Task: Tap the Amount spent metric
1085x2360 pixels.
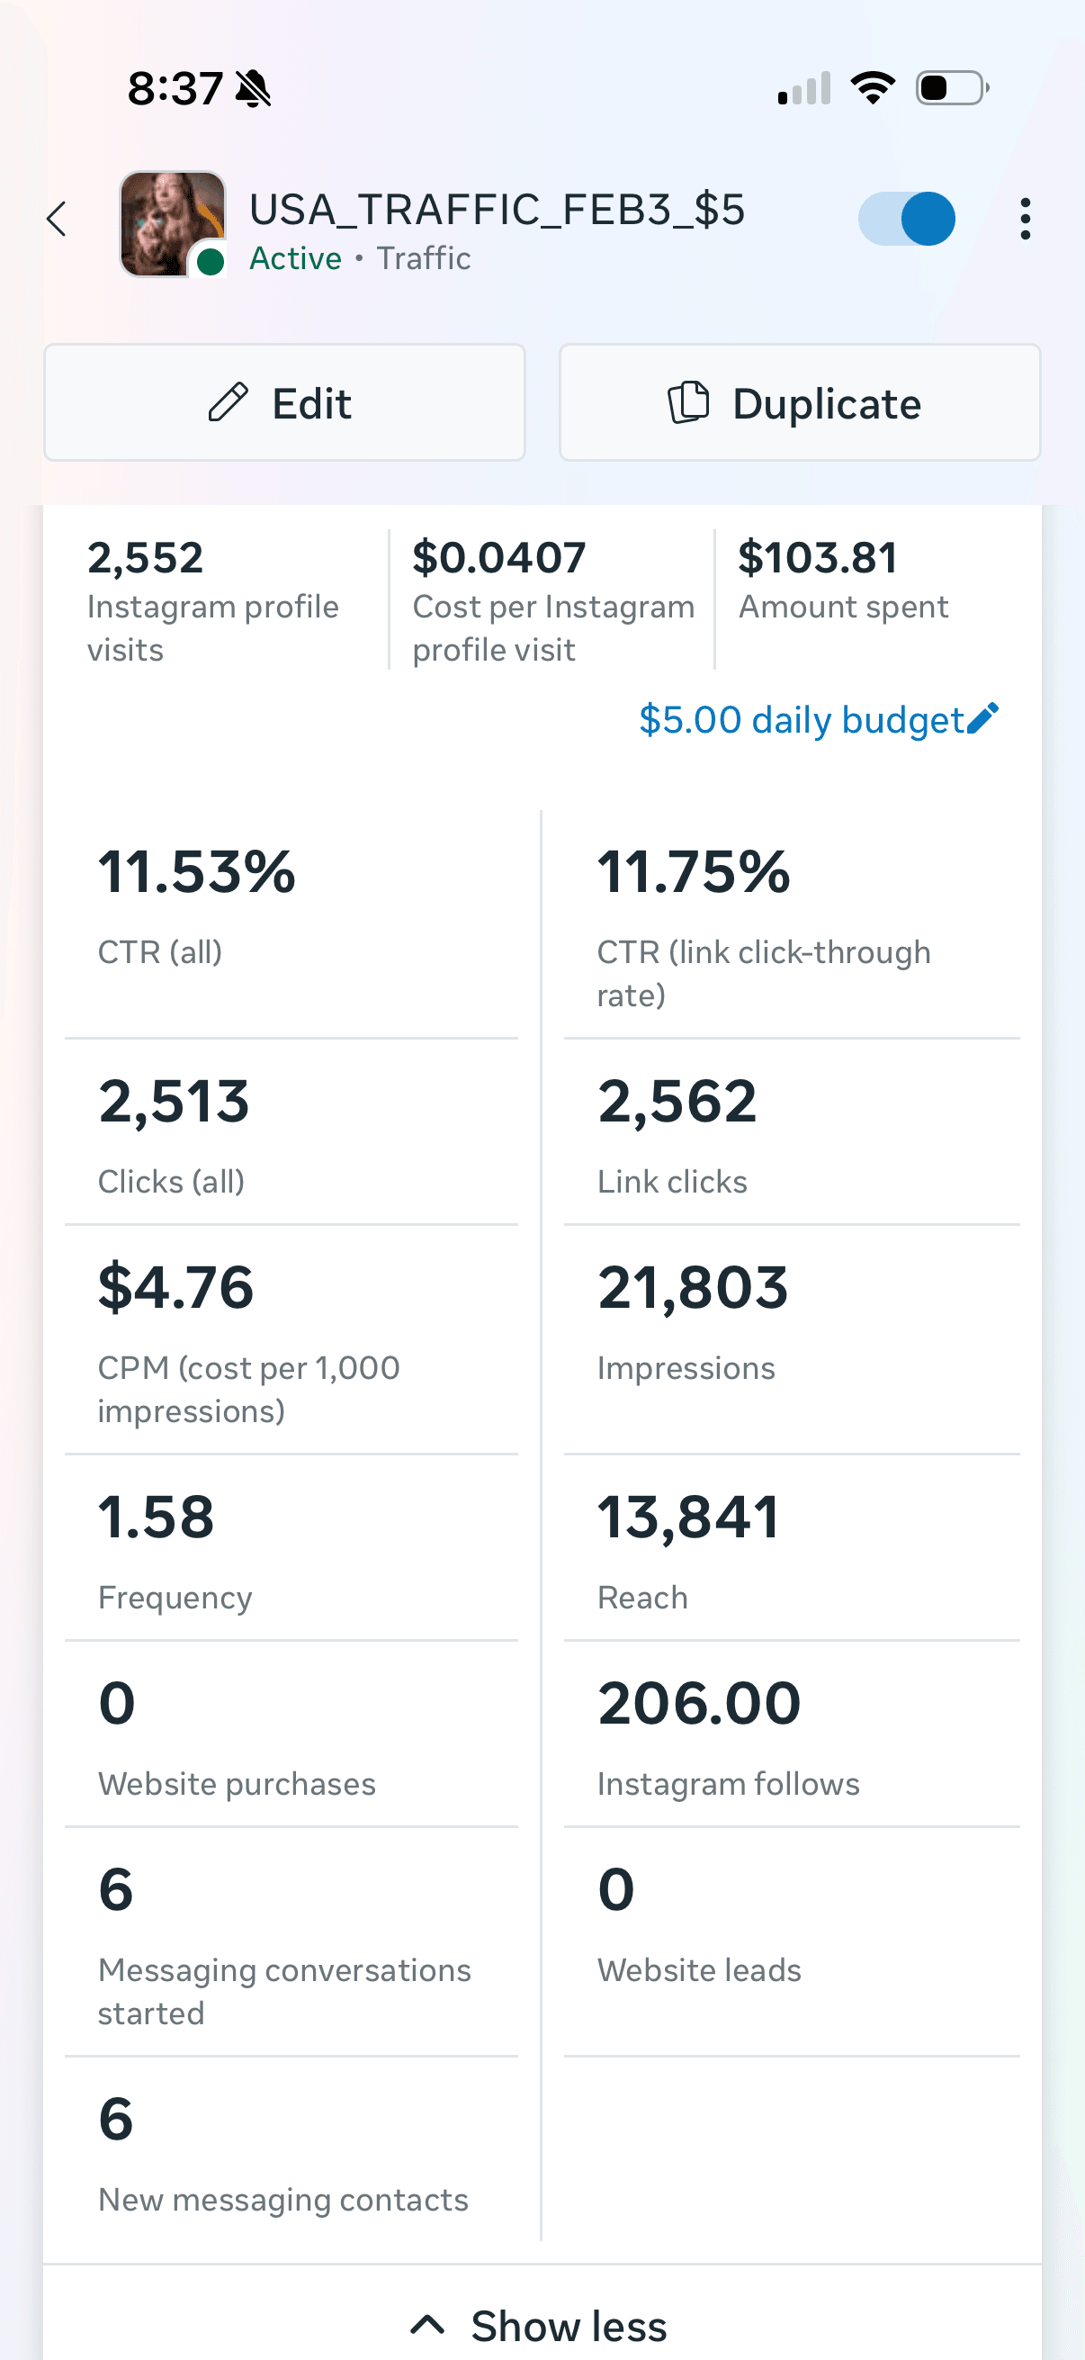Action: [842, 577]
